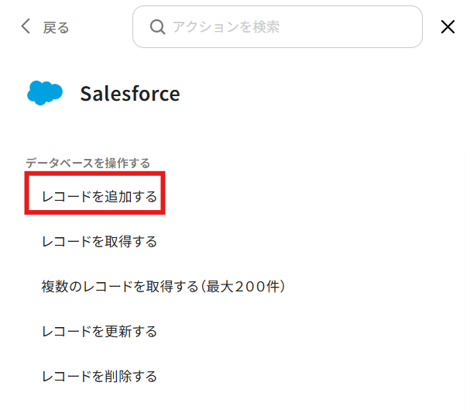This screenshot has width=470, height=410.
Task: Click the 戻る back label
Action: coord(56,28)
